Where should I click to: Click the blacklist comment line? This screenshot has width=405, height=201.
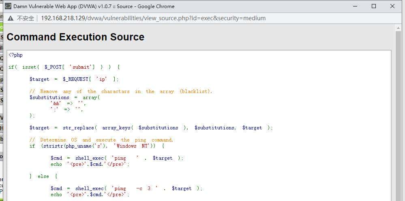(x=121, y=91)
